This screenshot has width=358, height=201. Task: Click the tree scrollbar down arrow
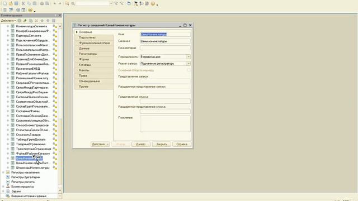pos(60,190)
